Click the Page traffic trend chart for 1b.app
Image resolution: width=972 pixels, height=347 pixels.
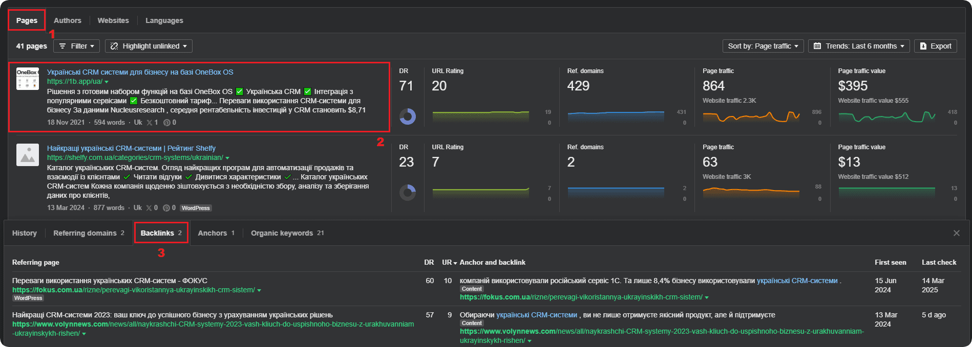tap(751, 117)
